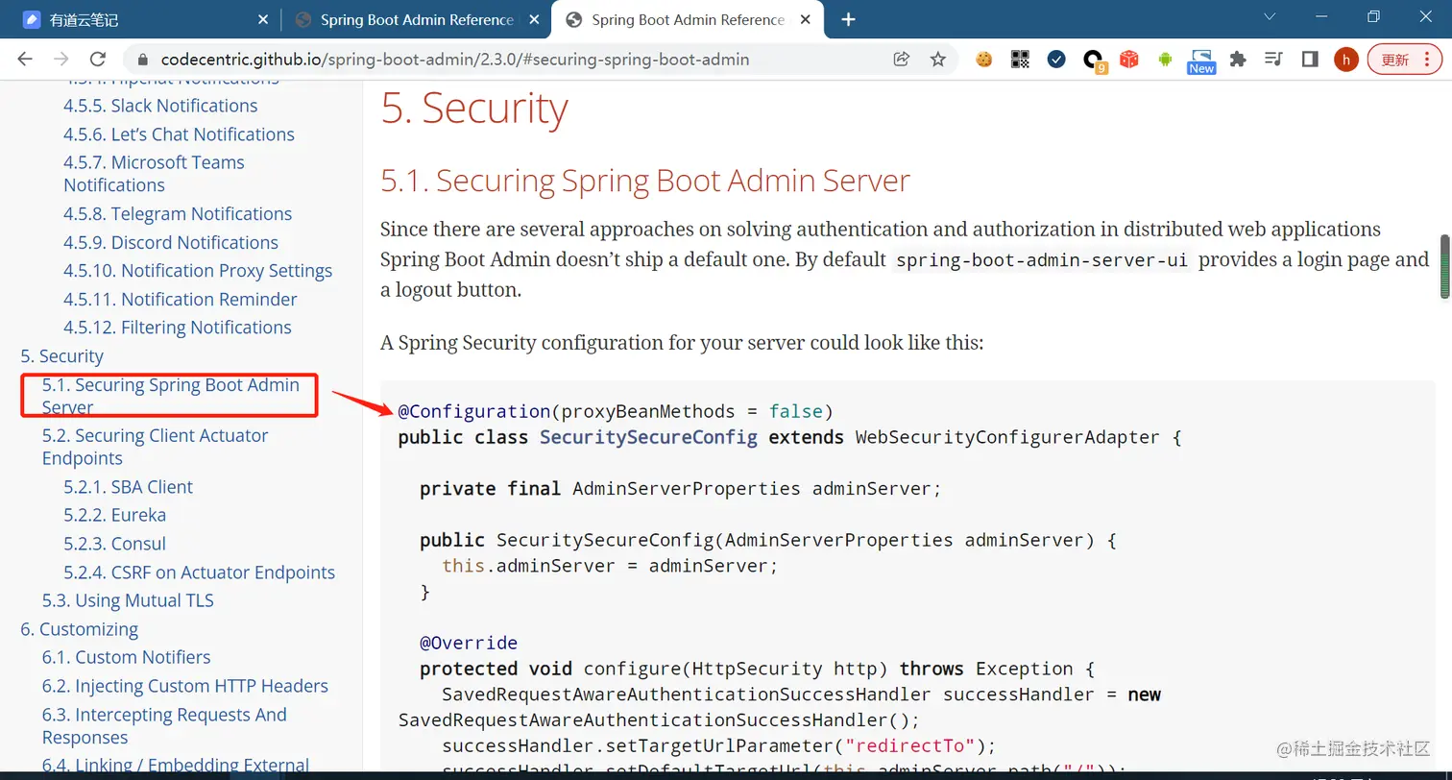Screen dimensions: 1452x780
Task: Open 6.3. Intercepting Requests And Responses
Action: coord(164,726)
